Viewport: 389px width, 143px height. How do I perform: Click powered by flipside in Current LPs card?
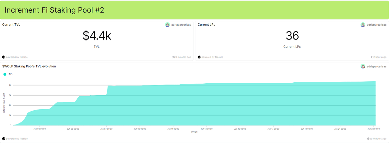[212, 57]
